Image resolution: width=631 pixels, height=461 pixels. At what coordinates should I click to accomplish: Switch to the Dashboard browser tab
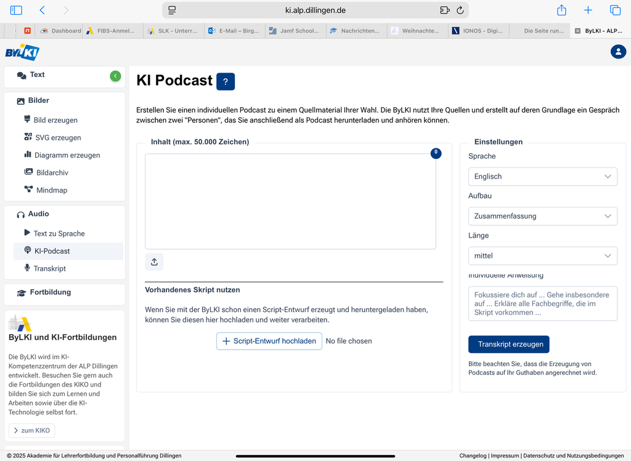click(60, 31)
